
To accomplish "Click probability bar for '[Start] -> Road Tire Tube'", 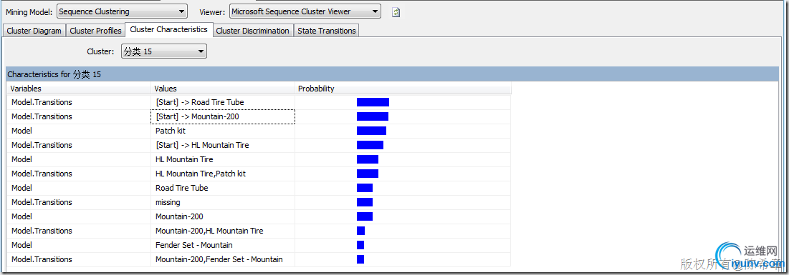I will tap(373, 102).
